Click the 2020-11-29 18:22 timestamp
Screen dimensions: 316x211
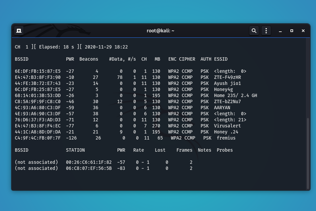point(106,47)
